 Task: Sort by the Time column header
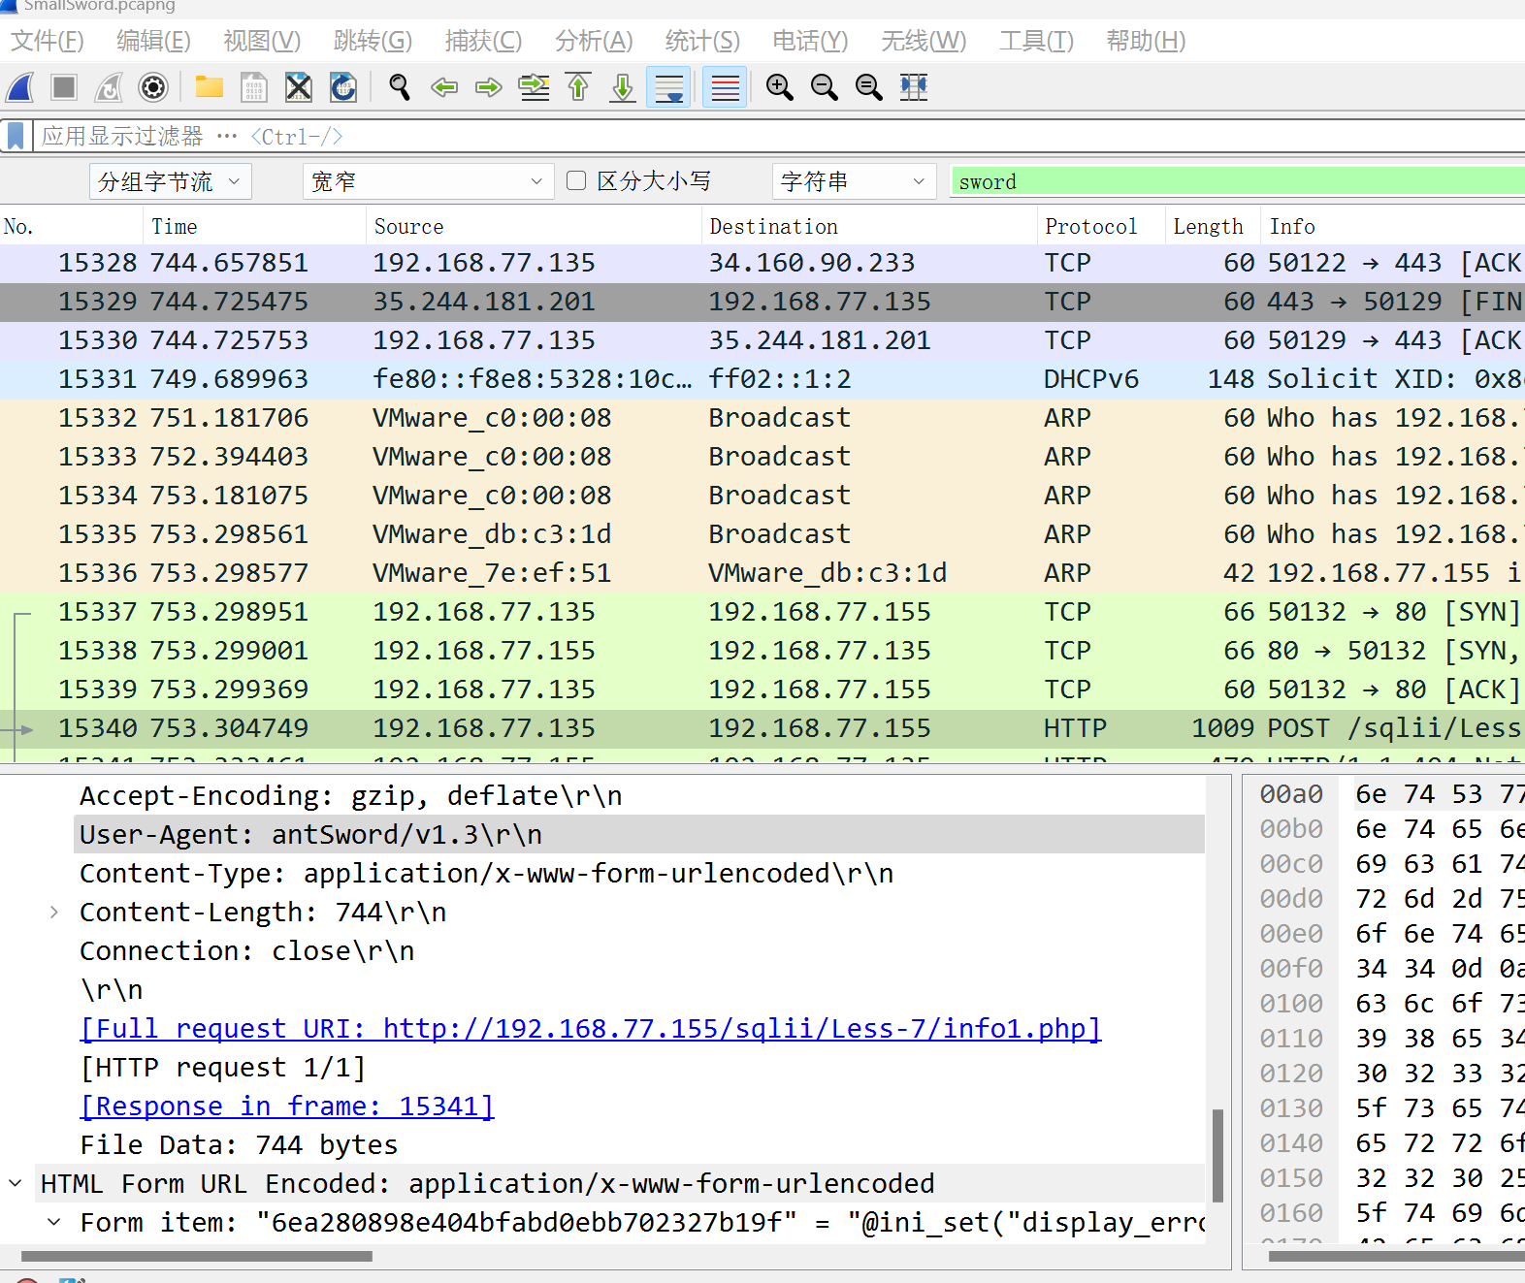click(255, 226)
